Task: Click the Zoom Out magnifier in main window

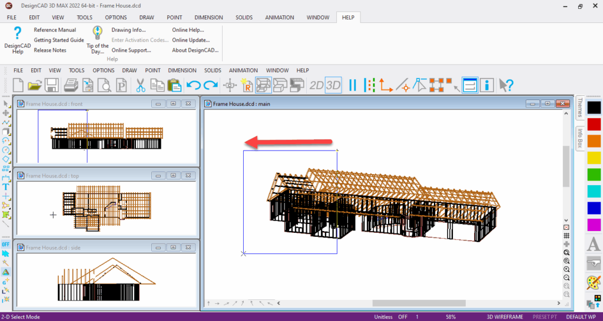Action: coord(566,277)
